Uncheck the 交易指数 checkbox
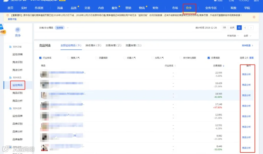This screenshot has width=263, height=154. pos(209,58)
